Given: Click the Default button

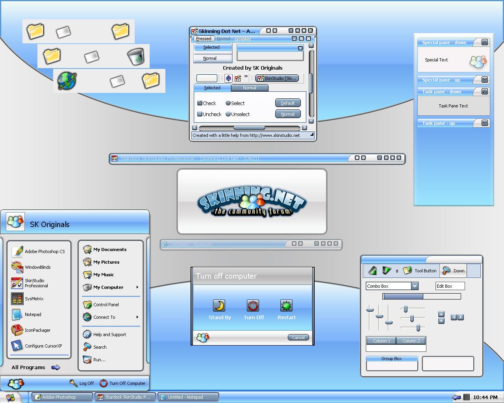Looking at the screenshot, I should 288,103.
